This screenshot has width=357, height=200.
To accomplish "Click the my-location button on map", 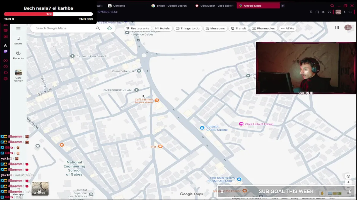I will 348,176.
